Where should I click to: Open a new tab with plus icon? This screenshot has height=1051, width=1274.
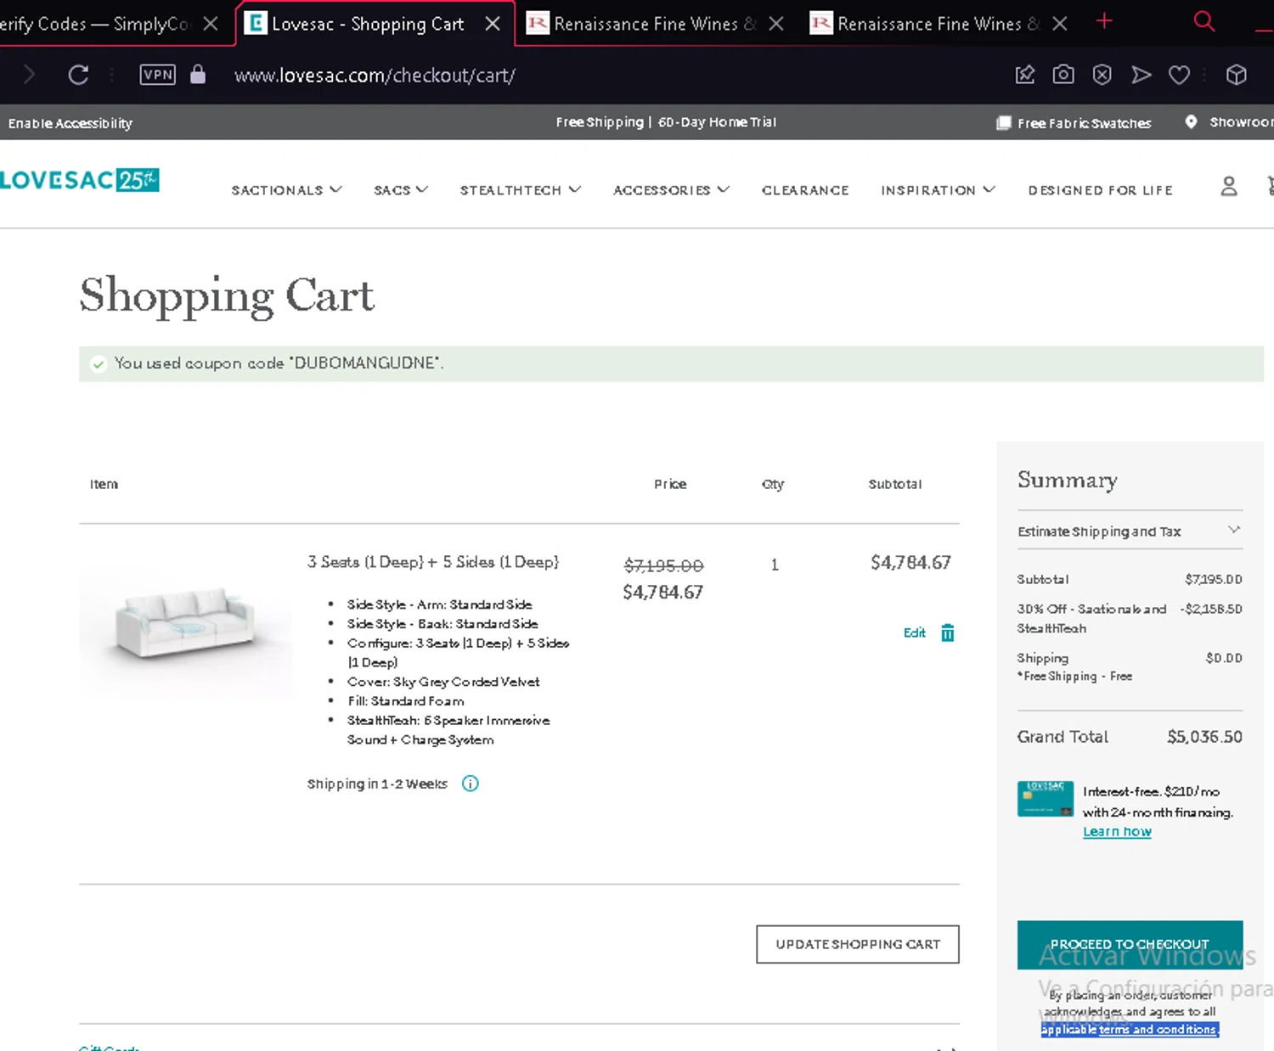(x=1104, y=21)
